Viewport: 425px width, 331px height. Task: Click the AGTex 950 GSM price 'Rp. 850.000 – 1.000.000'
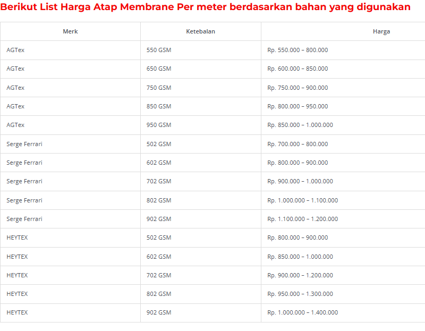pos(300,125)
